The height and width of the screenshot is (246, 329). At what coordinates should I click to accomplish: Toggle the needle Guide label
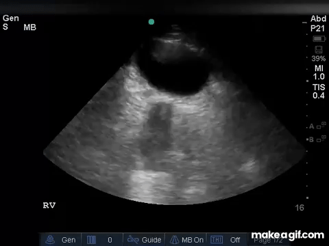(151, 240)
